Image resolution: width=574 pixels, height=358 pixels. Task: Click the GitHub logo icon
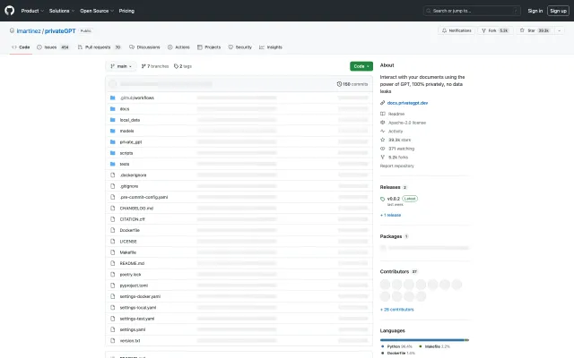click(11, 11)
